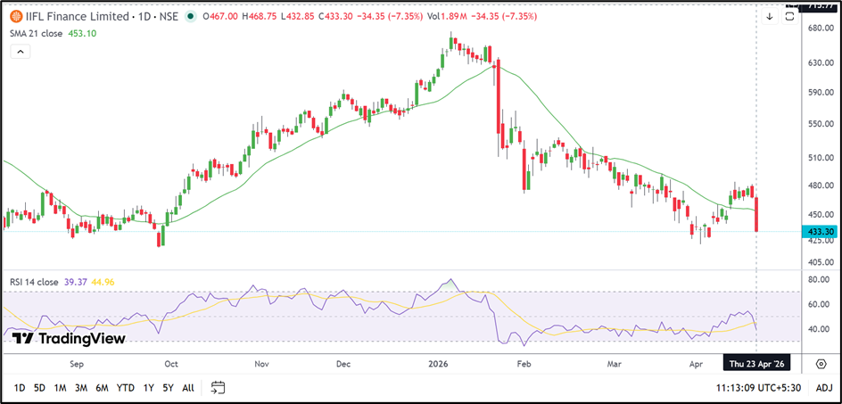Collapse the indicator legend with chevron
The height and width of the screenshot is (404, 842).
[x=20, y=53]
